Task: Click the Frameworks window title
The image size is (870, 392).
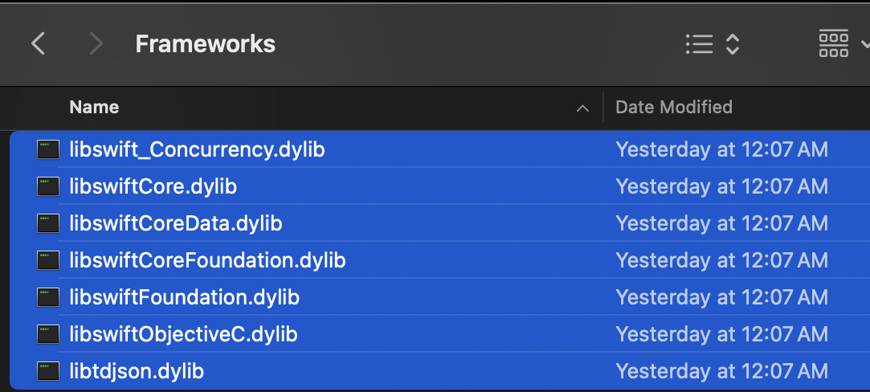Action: pos(206,44)
